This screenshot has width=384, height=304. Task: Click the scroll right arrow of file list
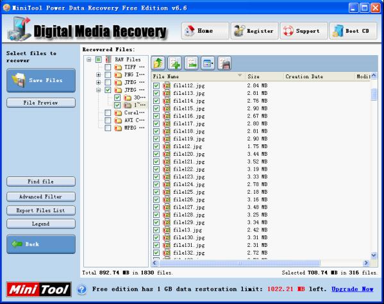pyautogui.click(x=366, y=263)
